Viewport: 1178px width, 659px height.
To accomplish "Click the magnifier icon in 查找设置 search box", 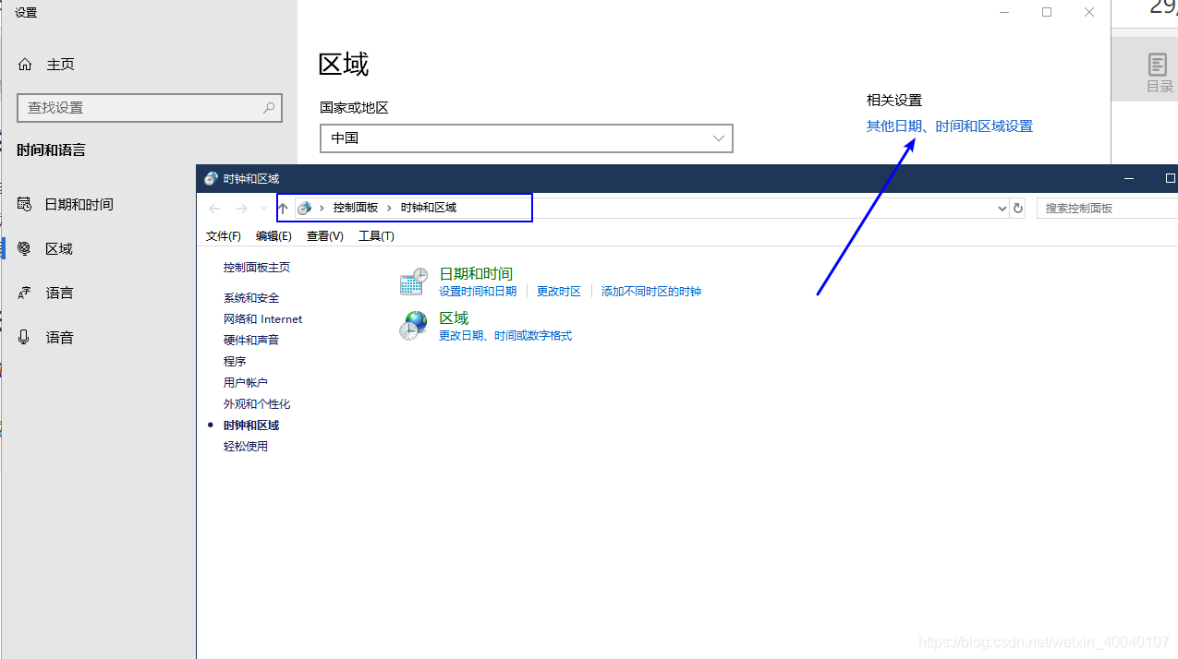I will click(268, 108).
